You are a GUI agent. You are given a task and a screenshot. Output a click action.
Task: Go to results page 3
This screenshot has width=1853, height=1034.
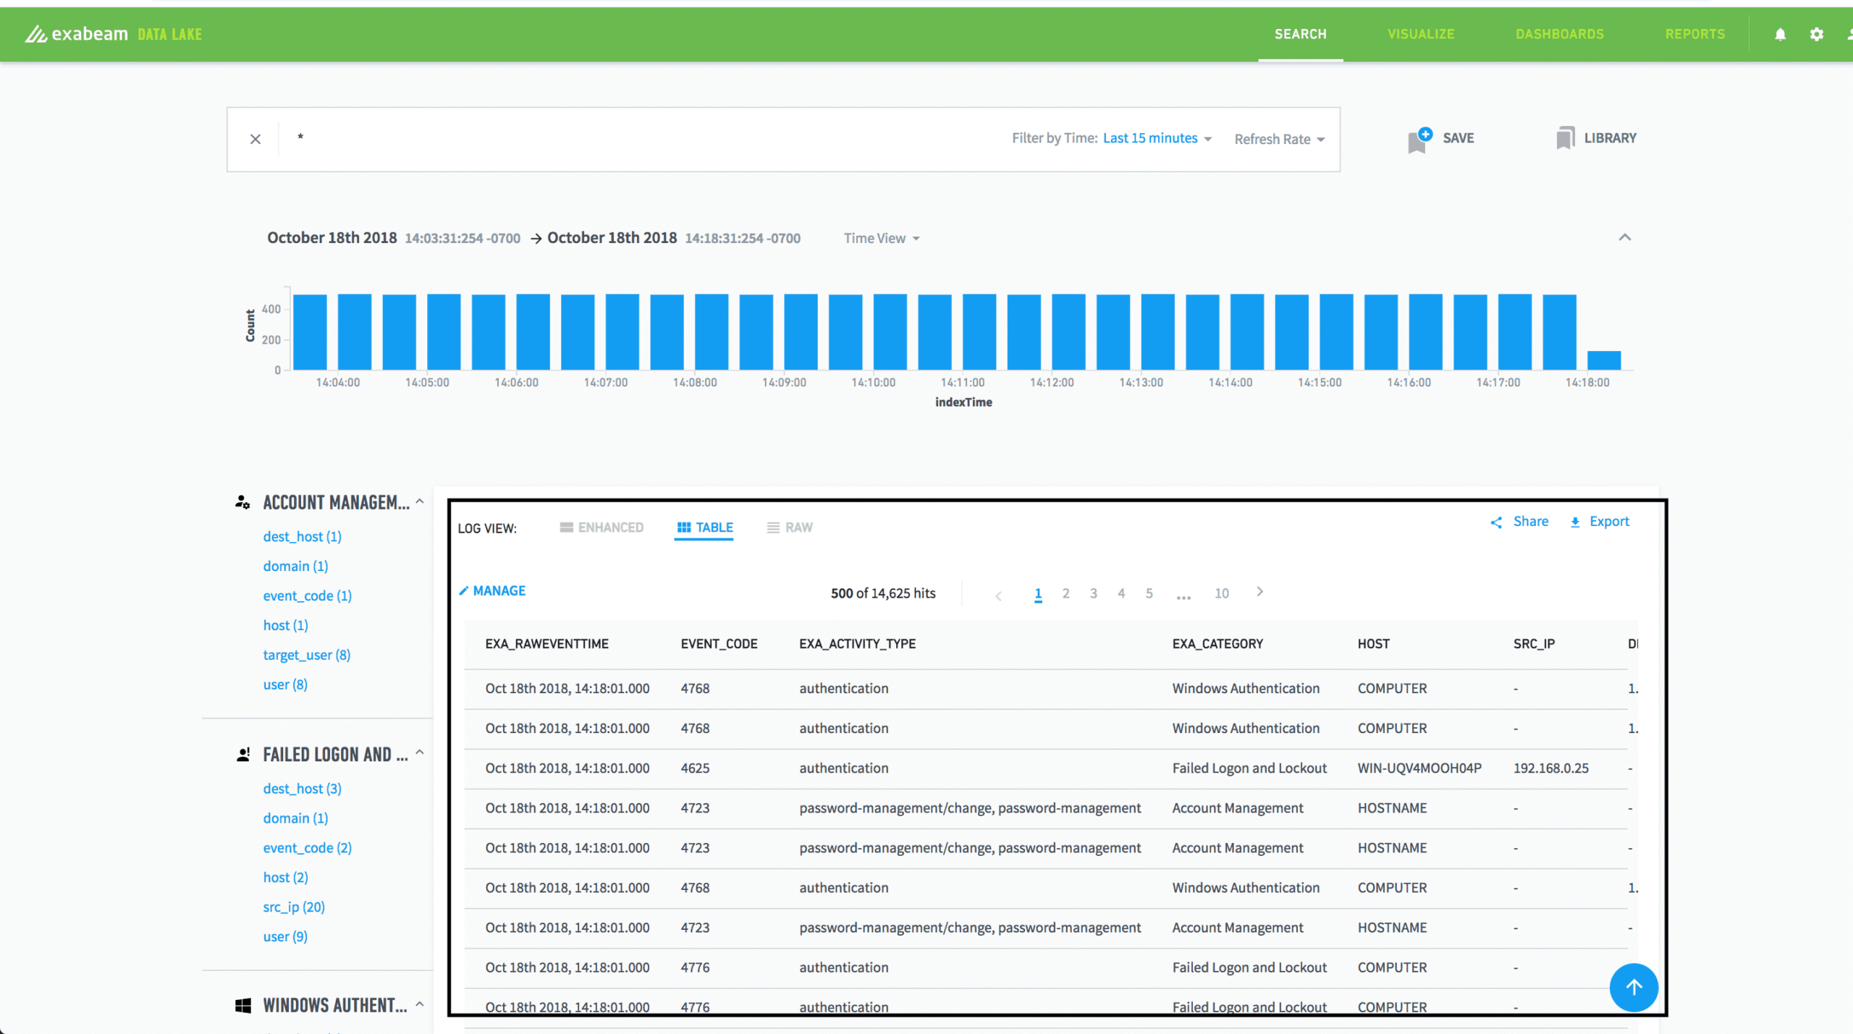point(1094,593)
